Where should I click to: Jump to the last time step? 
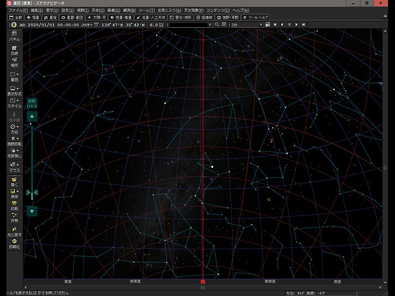(x=304, y=24)
